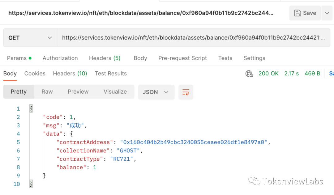
Task: Click line number 10 in the gutter
Action: click(17, 184)
